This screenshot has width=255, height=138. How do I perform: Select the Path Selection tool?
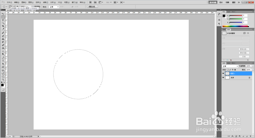[3, 64]
